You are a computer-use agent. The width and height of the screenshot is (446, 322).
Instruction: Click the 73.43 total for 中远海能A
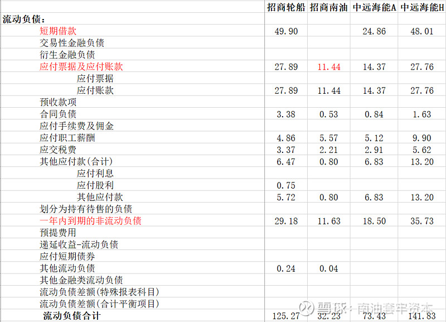pyautogui.click(x=374, y=316)
